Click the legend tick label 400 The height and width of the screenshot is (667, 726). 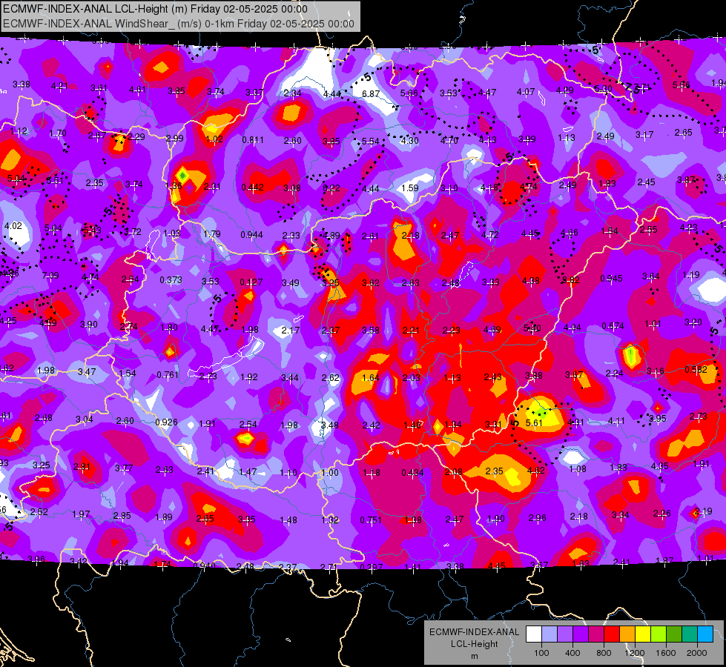[x=572, y=653]
